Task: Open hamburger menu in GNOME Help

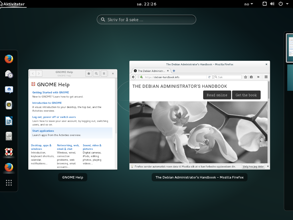Action: point(104,74)
